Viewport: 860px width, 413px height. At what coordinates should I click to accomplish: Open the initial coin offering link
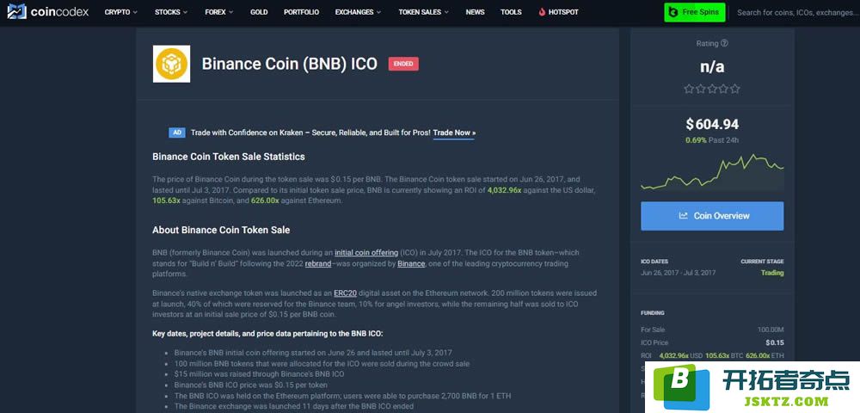point(366,253)
